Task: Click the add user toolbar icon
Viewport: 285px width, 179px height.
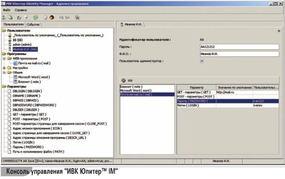Action: 4,17
